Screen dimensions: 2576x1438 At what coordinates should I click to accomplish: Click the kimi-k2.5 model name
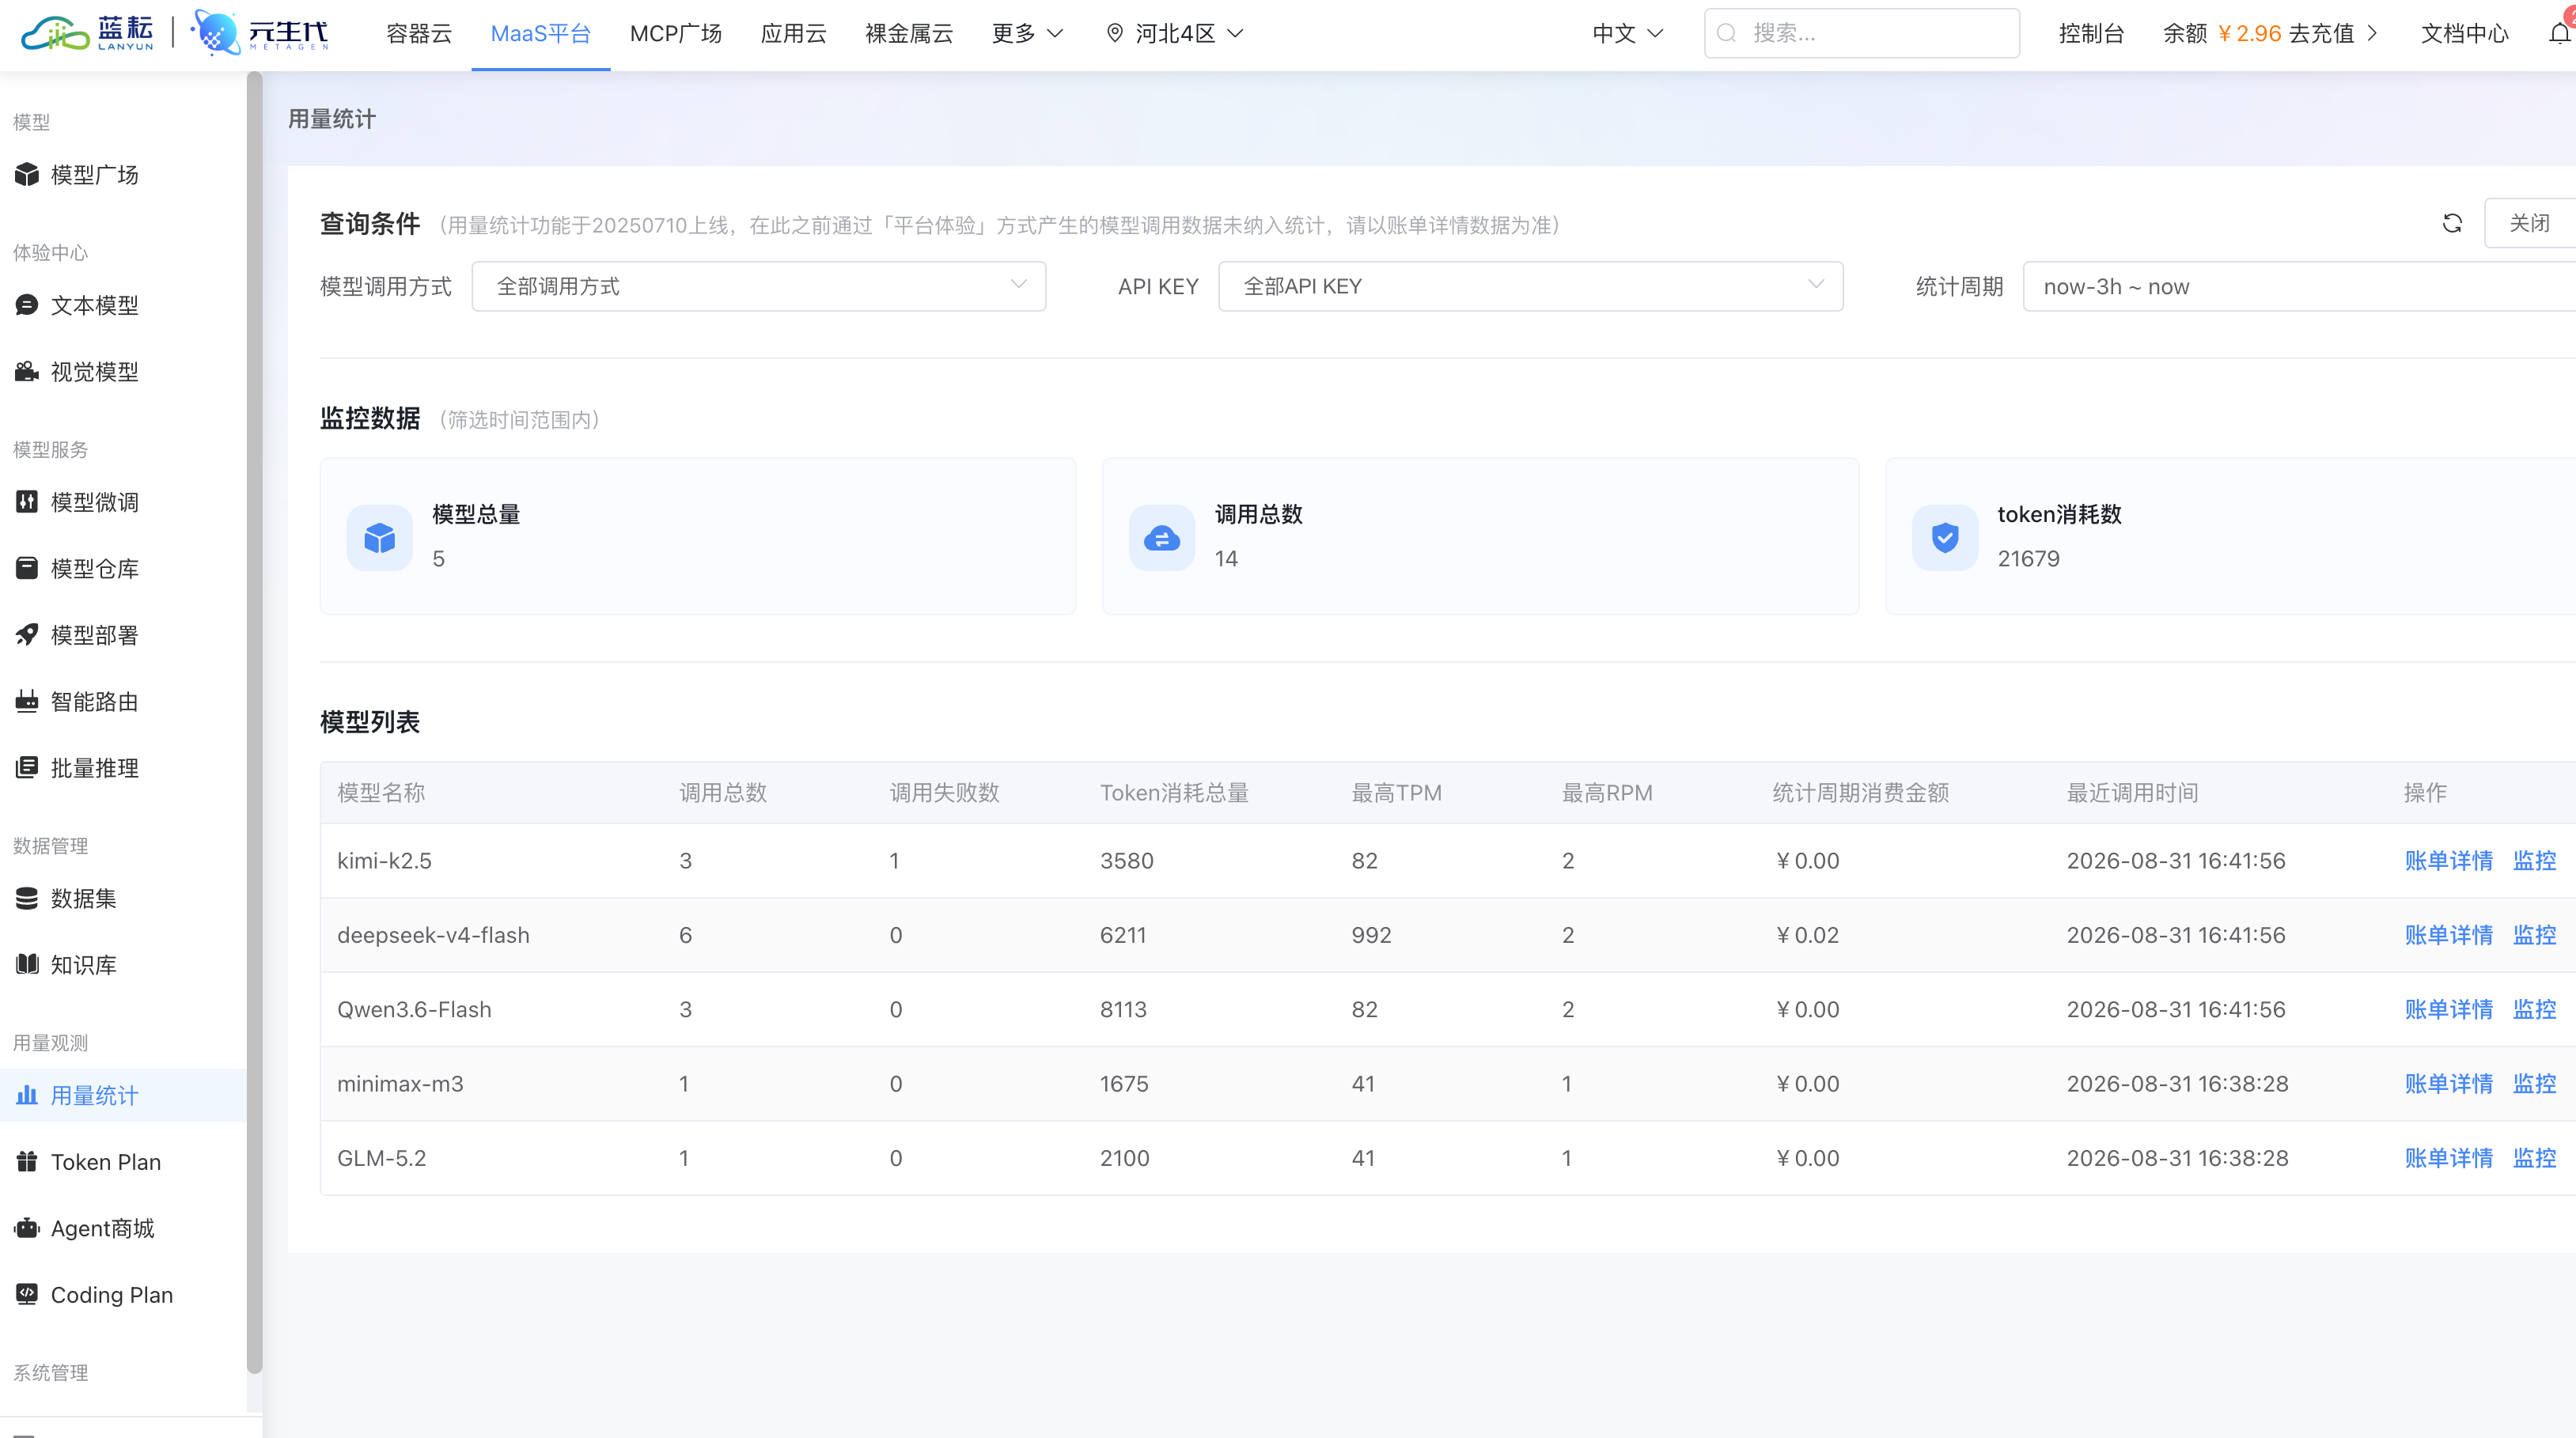point(385,861)
